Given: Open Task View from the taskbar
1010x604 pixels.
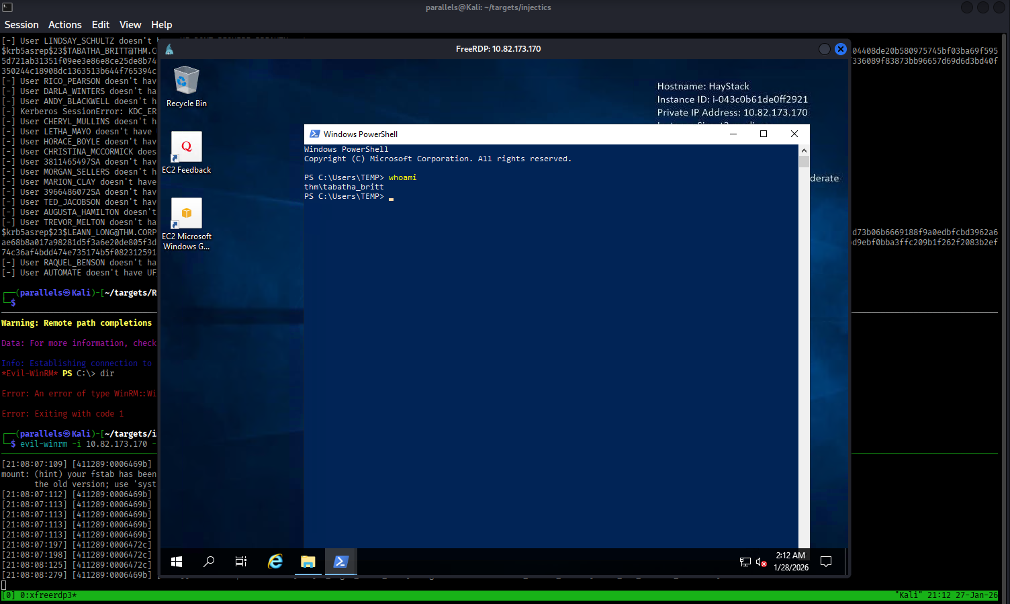Looking at the screenshot, I should (241, 562).
